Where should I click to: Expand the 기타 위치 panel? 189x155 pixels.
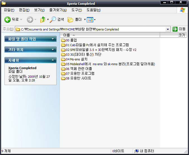(x=53, y=50)
